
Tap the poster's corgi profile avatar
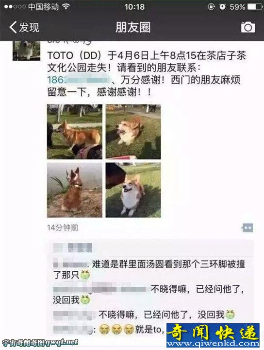26,51
